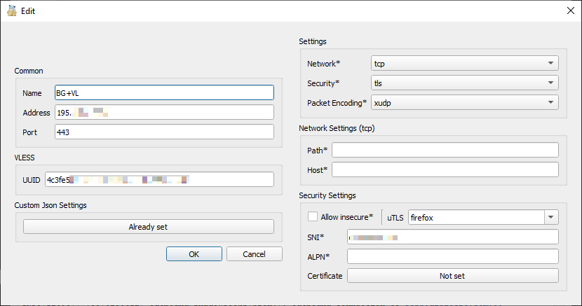Expand the uTLS combo box arrow
The image size is (582, 306).
pos(551,217)
